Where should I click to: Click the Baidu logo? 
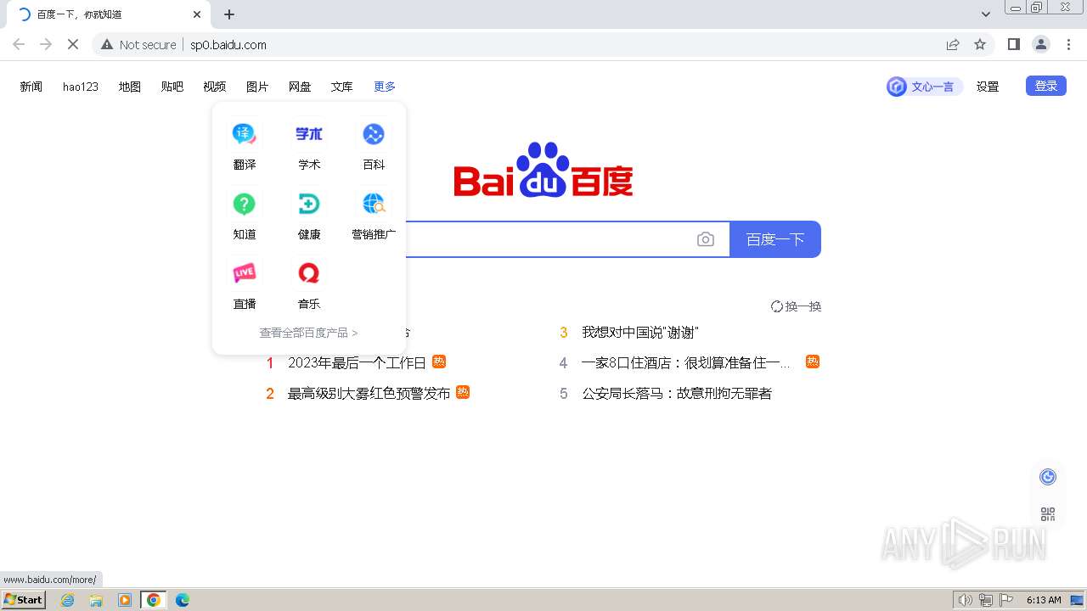point(543,170)
